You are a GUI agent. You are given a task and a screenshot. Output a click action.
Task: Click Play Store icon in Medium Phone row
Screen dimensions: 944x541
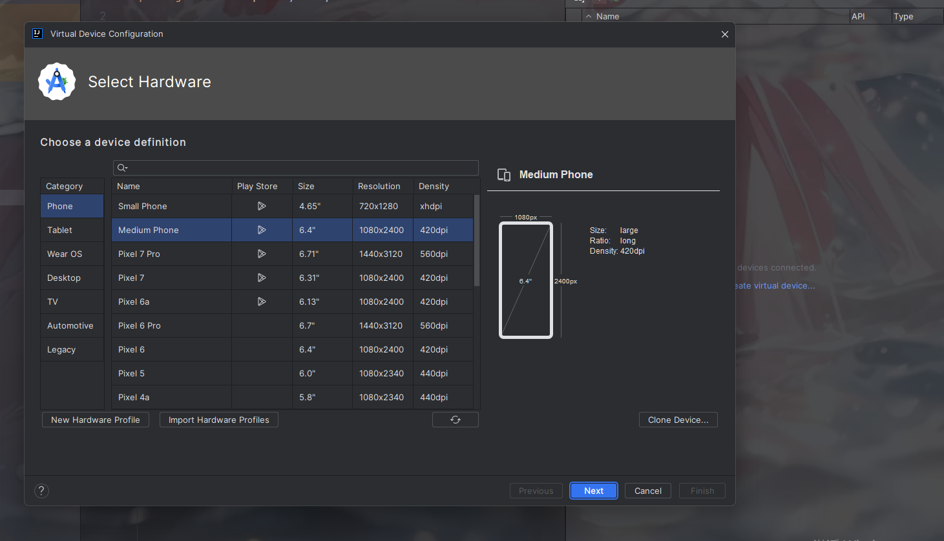(x=262, y=230)
